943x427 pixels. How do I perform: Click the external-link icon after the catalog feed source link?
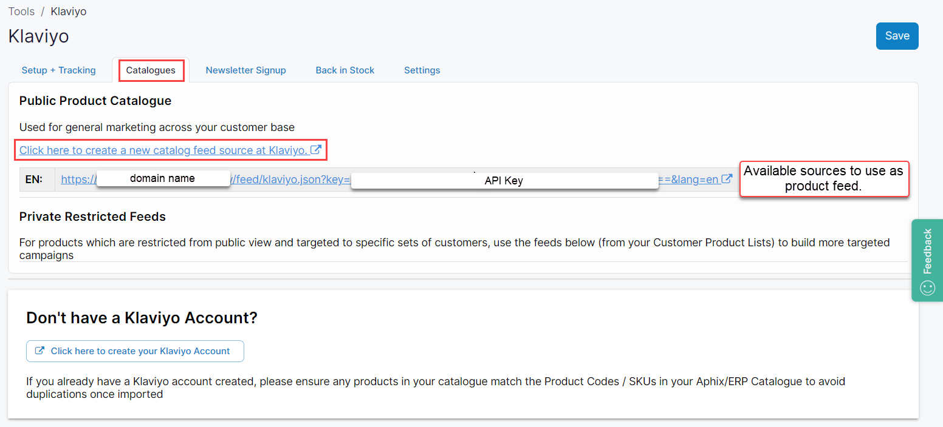click(x=316, y=150)
